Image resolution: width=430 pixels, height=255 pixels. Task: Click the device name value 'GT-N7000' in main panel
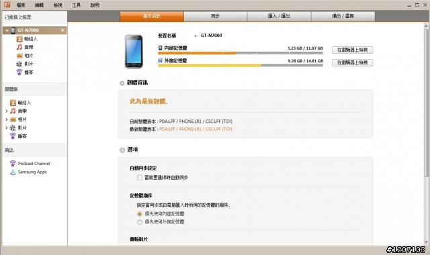tap(211, 36)
